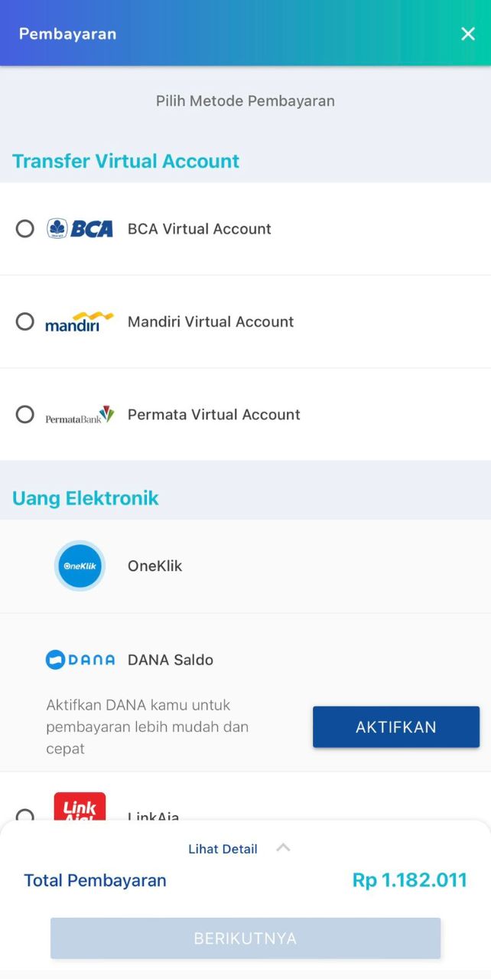Tap the red LinkAja logo
The image size is (491, 979).
point(80,807)
